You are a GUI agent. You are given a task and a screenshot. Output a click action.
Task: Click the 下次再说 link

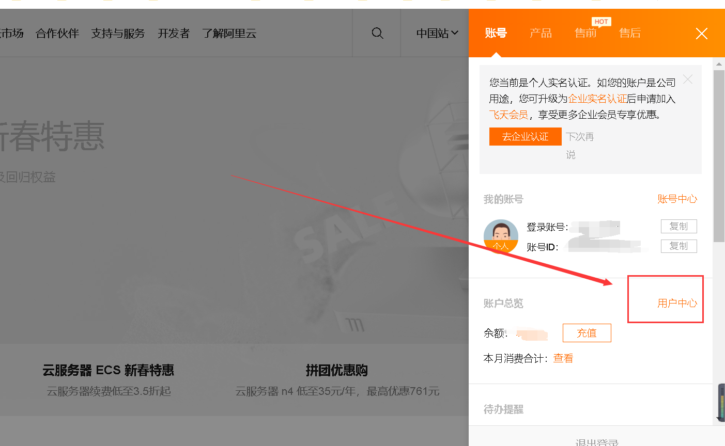[580, 146]
